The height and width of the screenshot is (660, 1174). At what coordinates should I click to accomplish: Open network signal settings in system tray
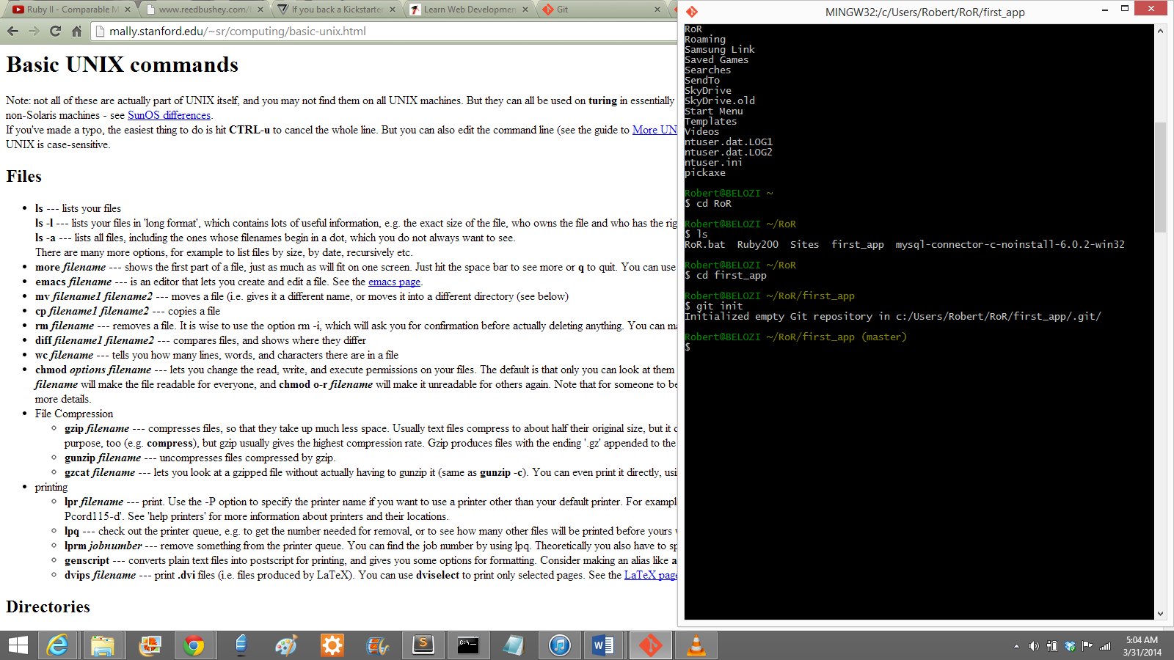[1105, 646]
